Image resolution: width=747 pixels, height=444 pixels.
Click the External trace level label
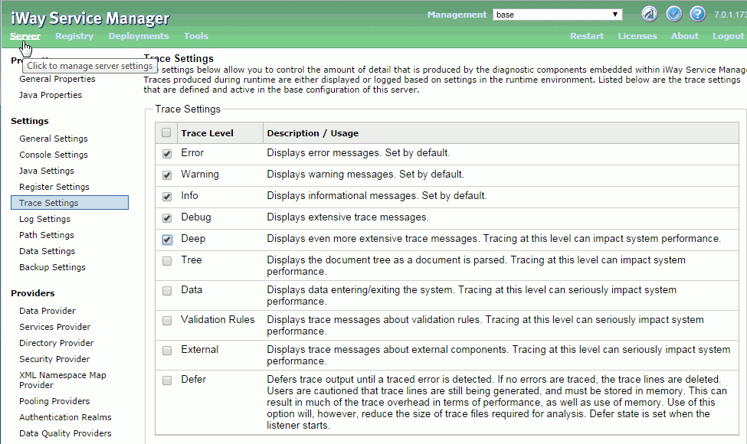(x=200, y=350)
